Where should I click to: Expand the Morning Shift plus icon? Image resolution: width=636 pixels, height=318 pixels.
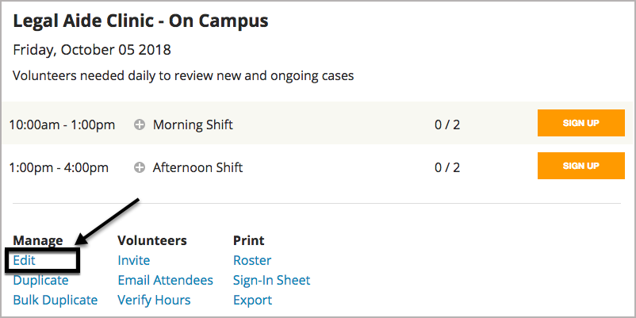click(x=140, y=125)
